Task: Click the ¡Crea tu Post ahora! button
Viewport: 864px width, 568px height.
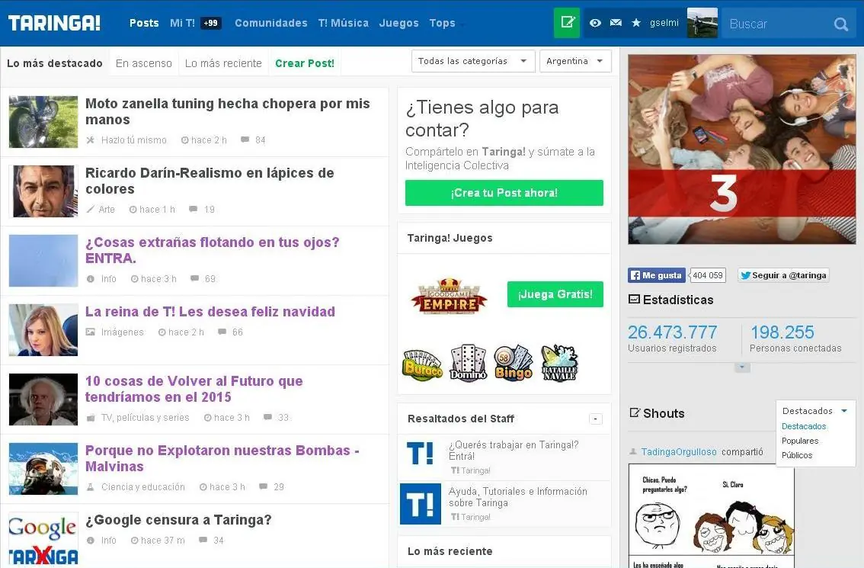Action: [504, 193]
